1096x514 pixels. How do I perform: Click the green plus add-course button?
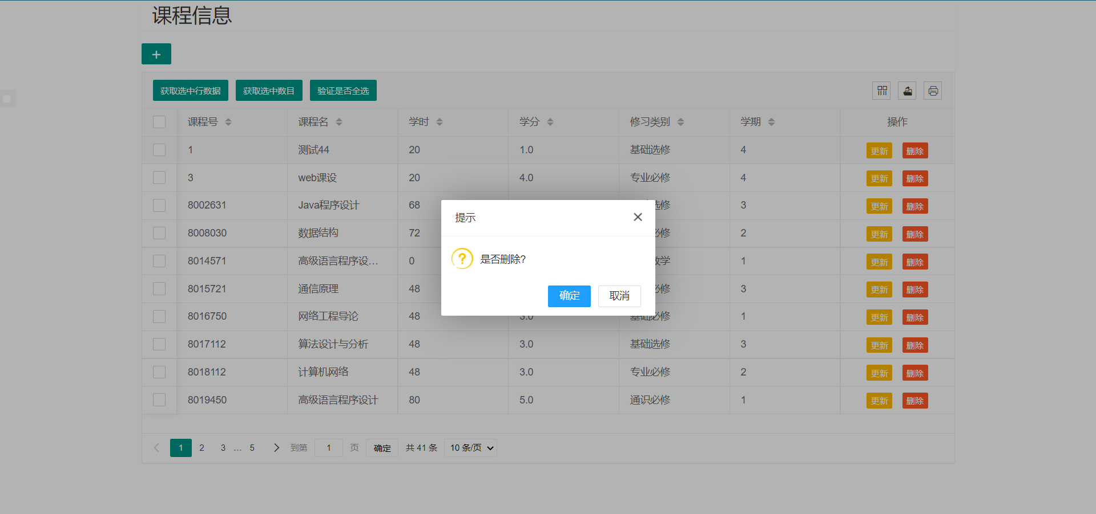(156, 54)
